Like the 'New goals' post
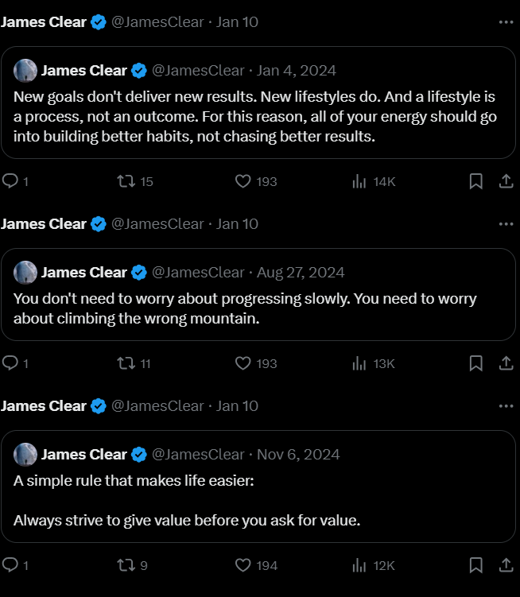The image size is (520, 597). click(x=243, y=181)
